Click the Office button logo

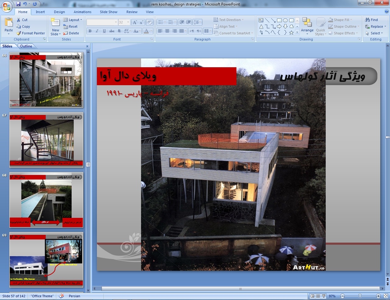click(x=7, y=7)
